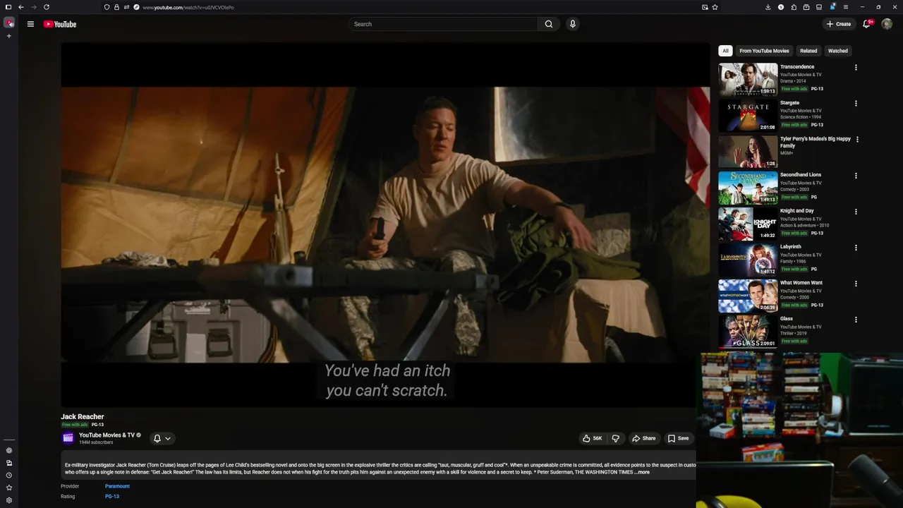Open Labyrinth movie thumbnail
The width and height of the screenshot is (903, 508).
748,260
